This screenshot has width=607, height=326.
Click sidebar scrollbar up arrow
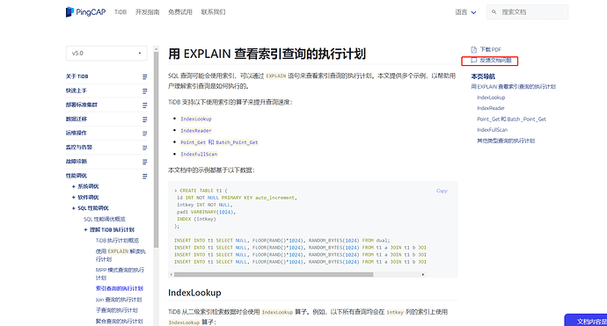156,48
